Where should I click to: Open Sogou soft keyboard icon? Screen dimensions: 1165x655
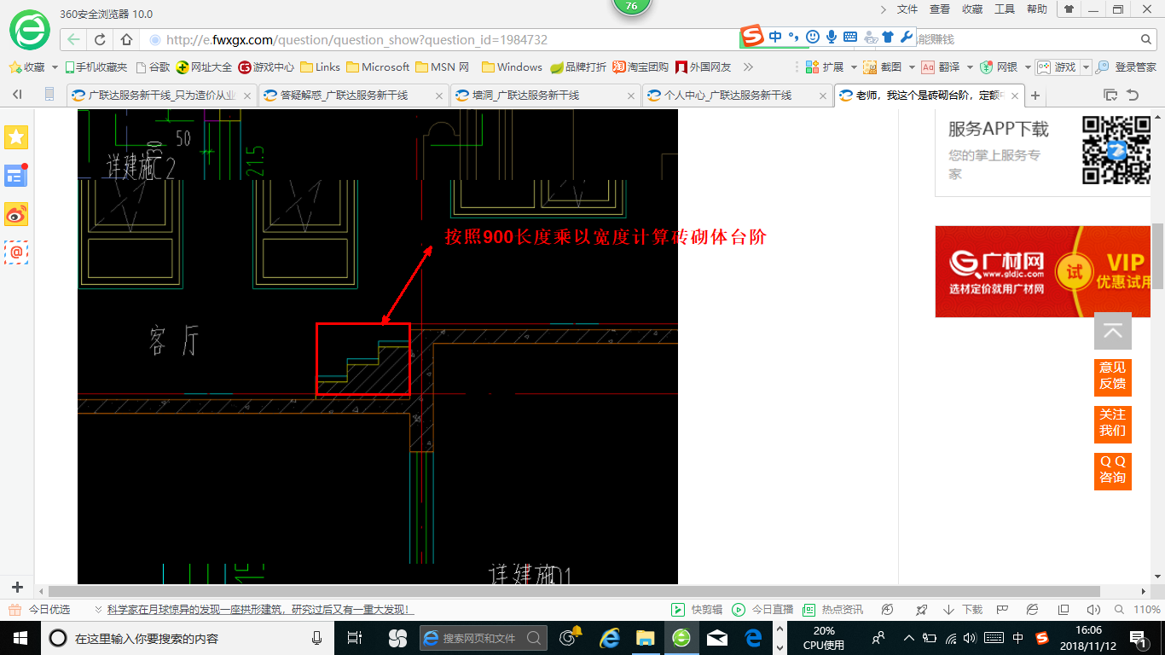[850, 37]
